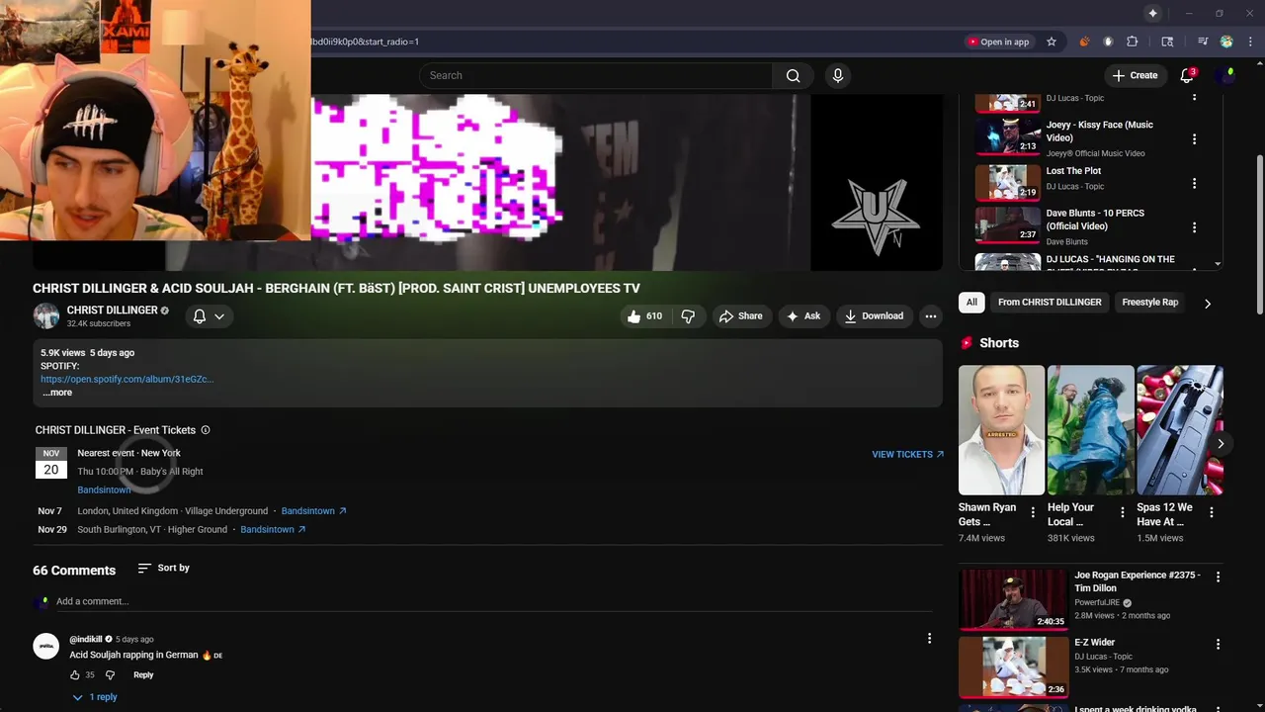Focus the YouTube Search field
The width and height of the screenshot is (1265, 712).
coord(596,75)
